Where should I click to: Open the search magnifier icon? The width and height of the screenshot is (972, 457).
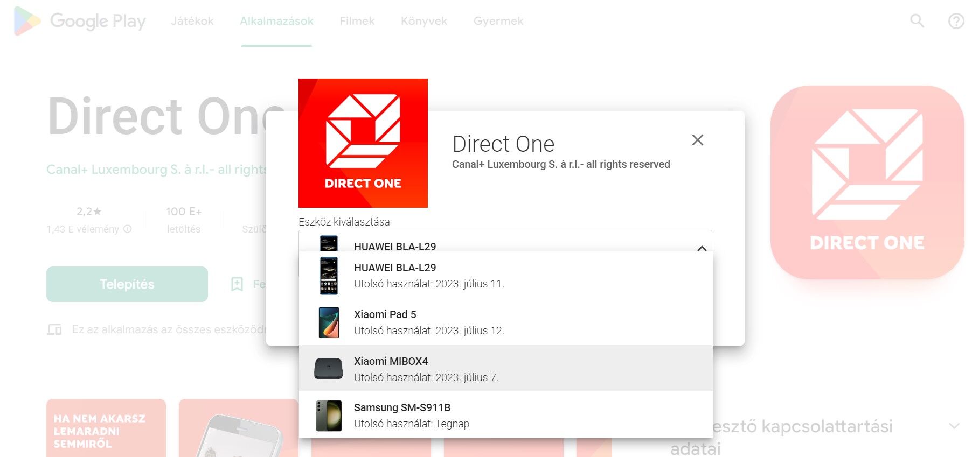[917, 21]
